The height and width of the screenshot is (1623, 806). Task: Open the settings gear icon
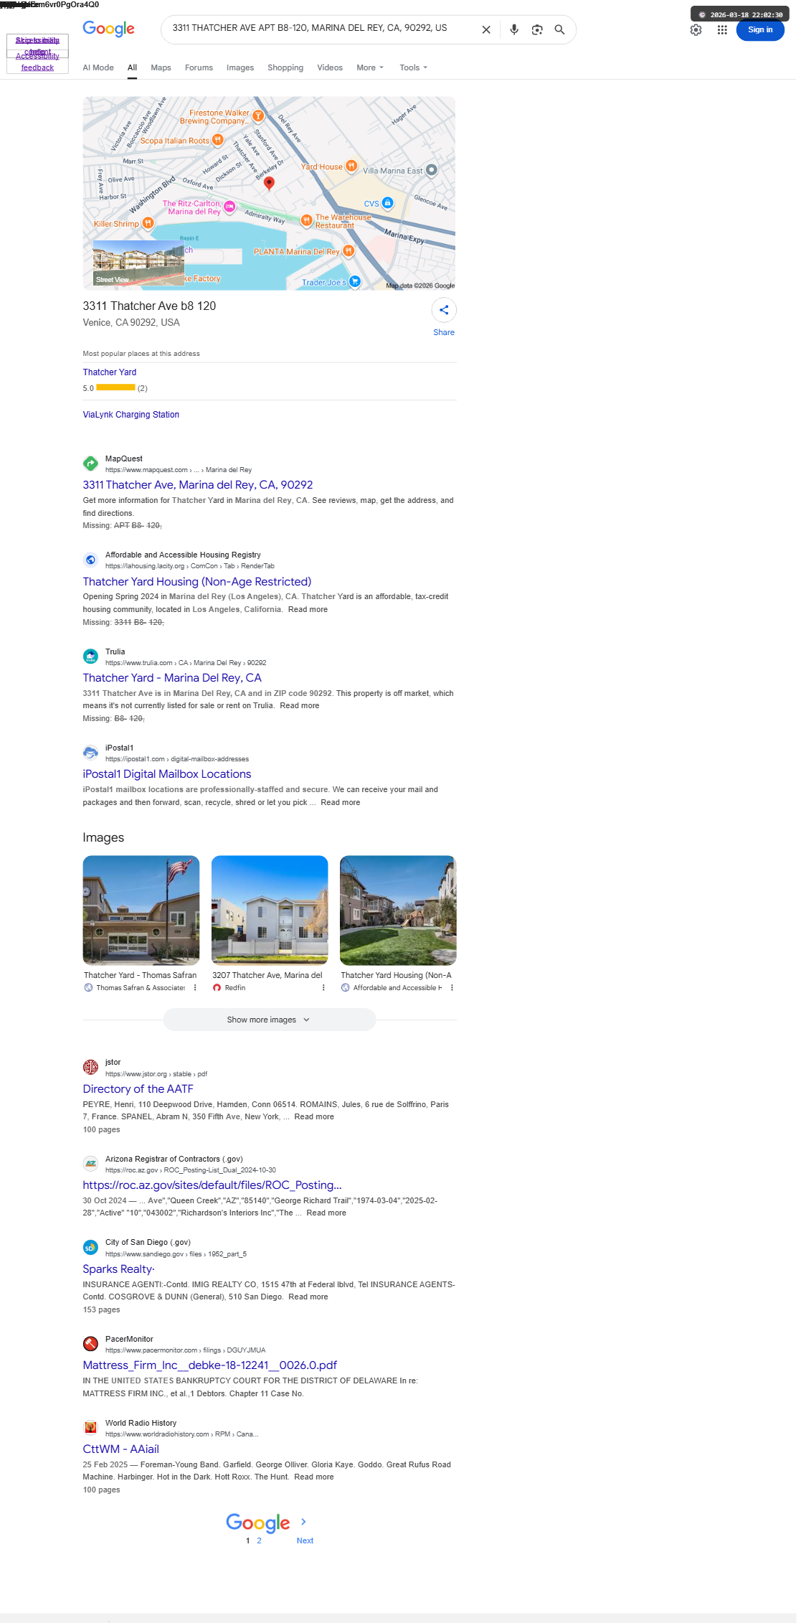point(696,30)
